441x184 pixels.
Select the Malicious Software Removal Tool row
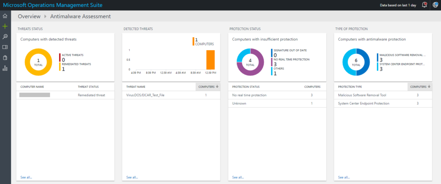[383, 95]
